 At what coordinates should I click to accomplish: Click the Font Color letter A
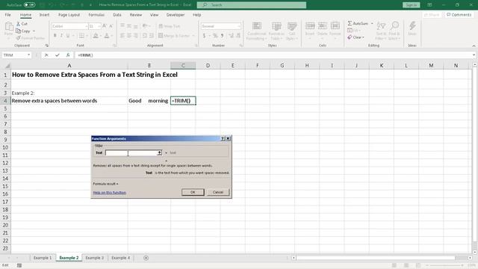pos(107,36)
